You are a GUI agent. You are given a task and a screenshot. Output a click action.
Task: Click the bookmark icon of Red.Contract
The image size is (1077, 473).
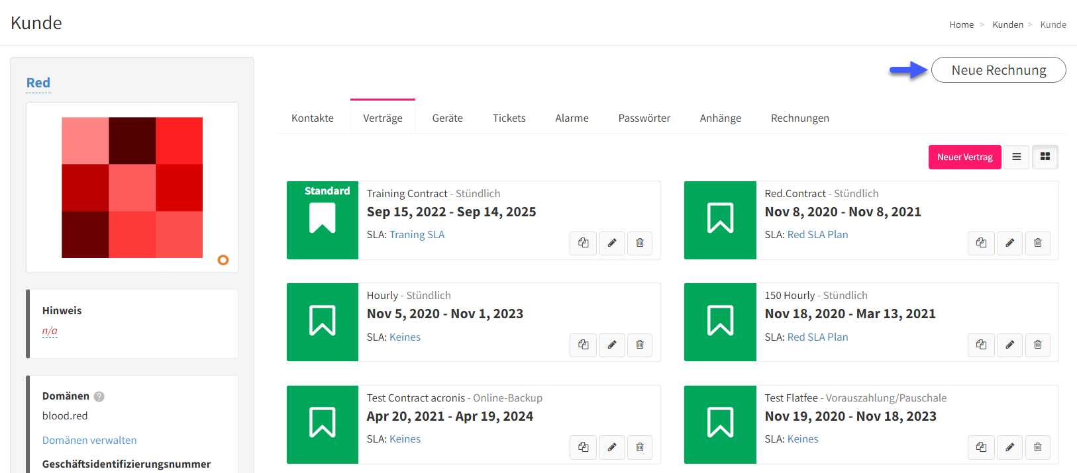click(721, 218)
